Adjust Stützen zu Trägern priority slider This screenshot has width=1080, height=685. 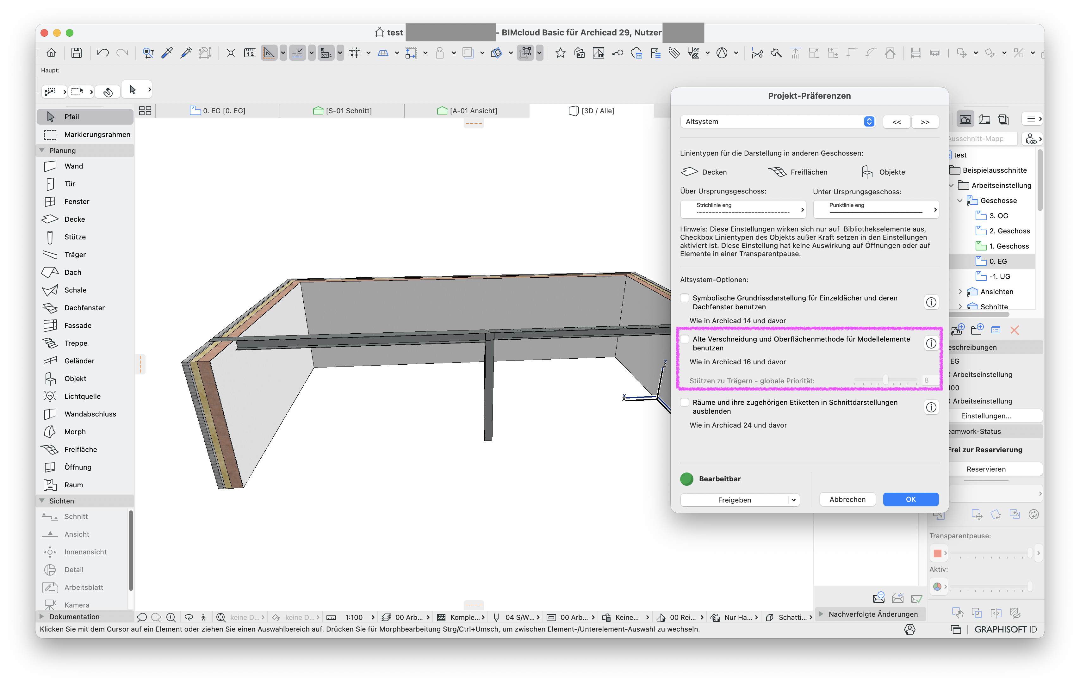(x=885, y=380)
